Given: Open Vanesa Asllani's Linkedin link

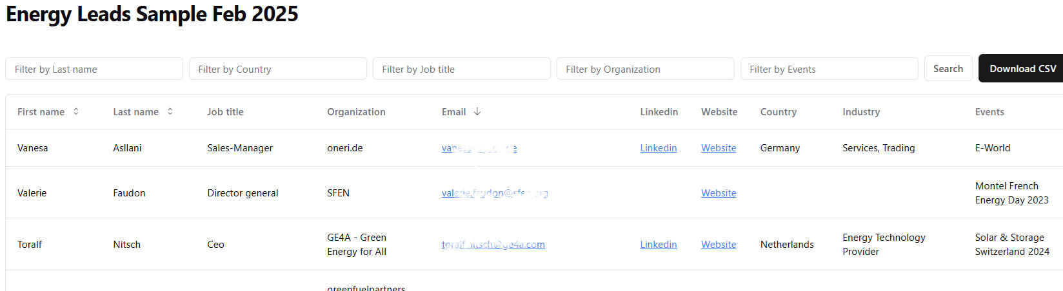Looking at the screenshot, I should 659,148.
